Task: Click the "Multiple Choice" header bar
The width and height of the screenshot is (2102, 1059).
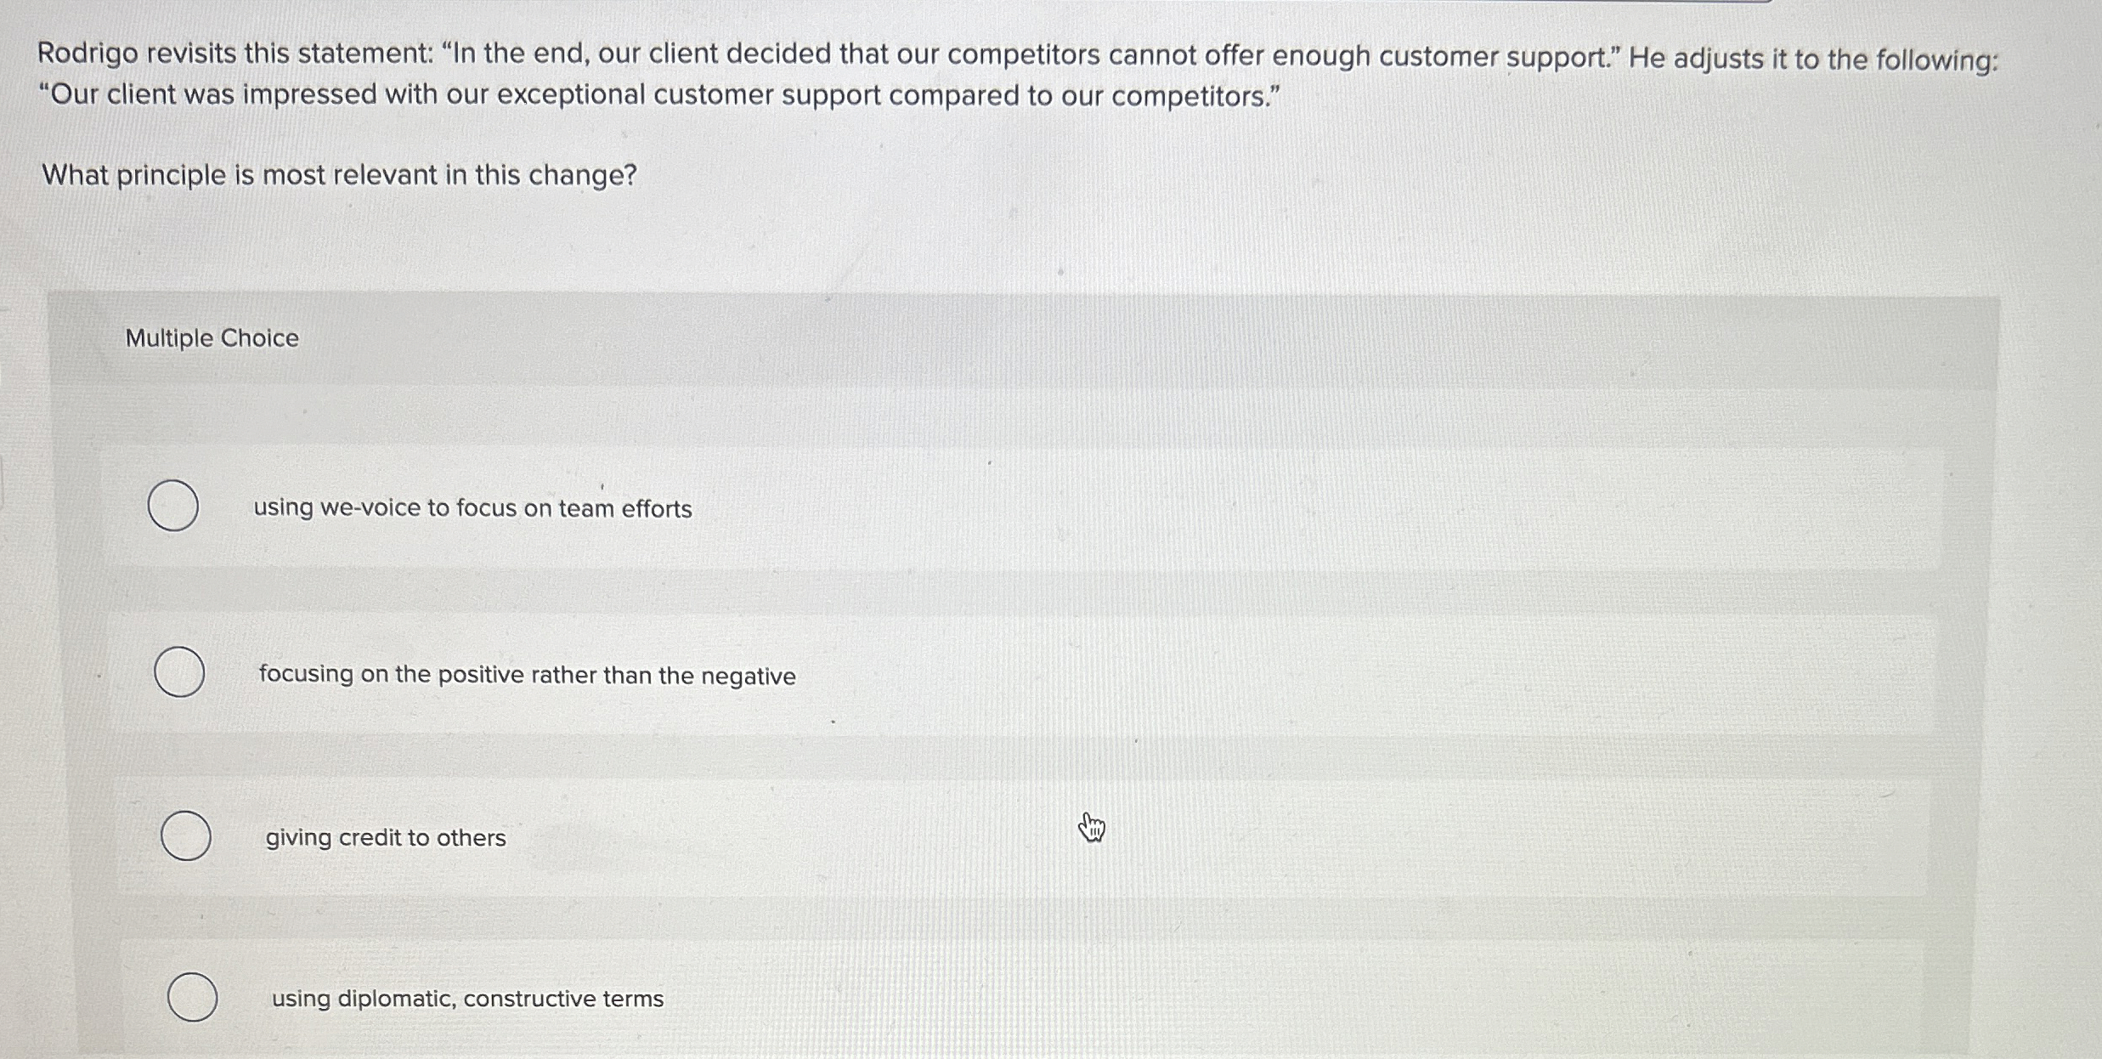Action: [x=211, y=337]
